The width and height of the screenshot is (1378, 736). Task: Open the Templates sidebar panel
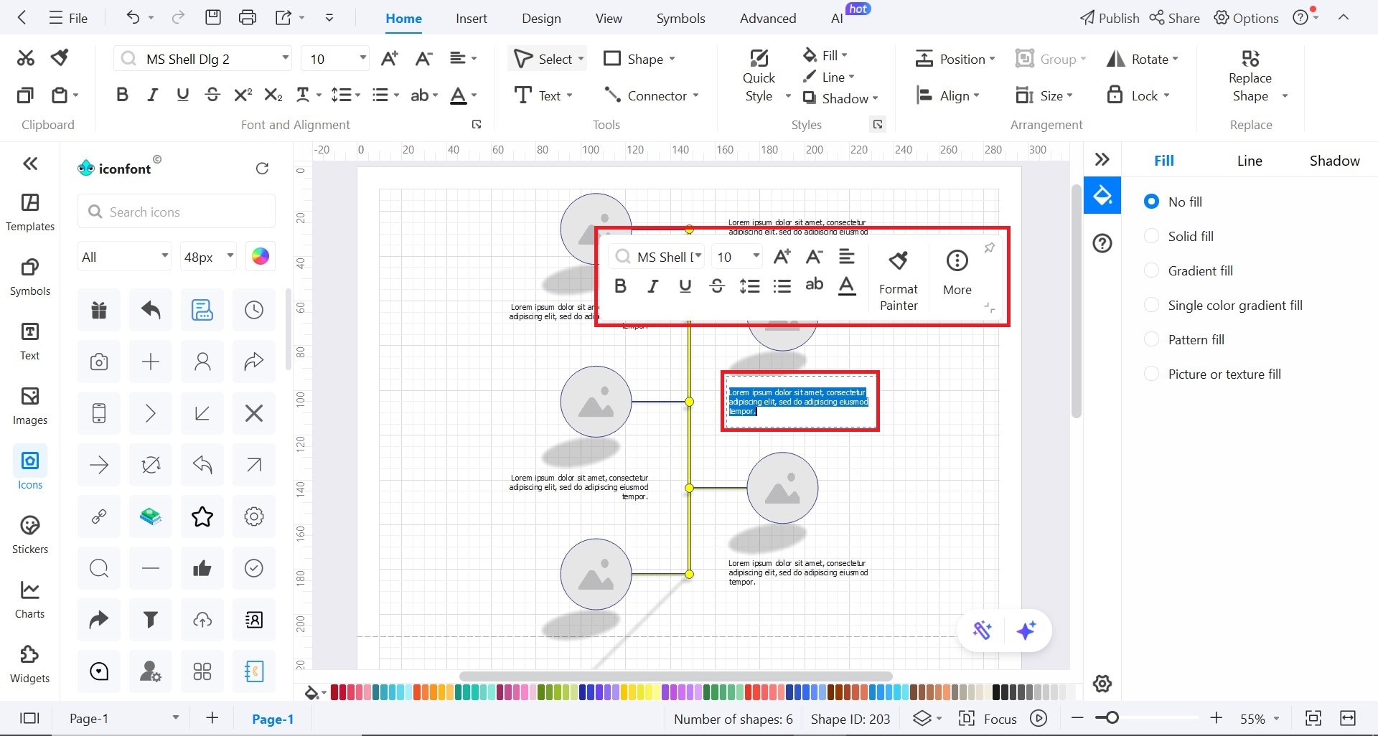coord(30,212)
